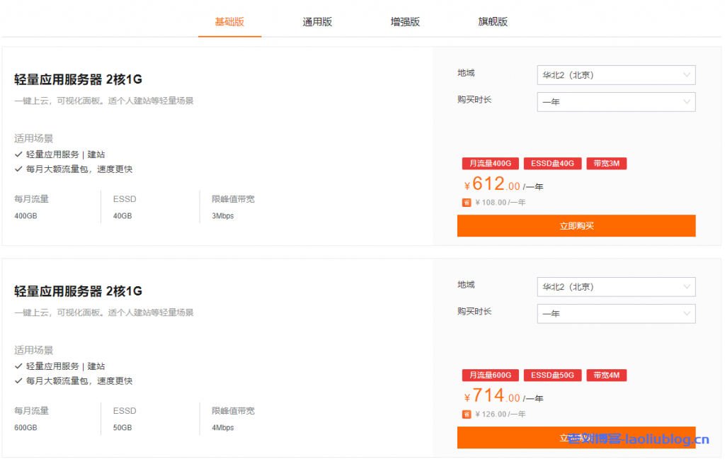Screen dimensions: 725x462
Task: Click the orange 省 savings icon beside ¥108.00
Action: 467,202
